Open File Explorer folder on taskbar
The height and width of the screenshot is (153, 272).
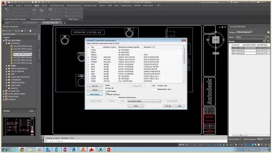(x=31, y=150)
